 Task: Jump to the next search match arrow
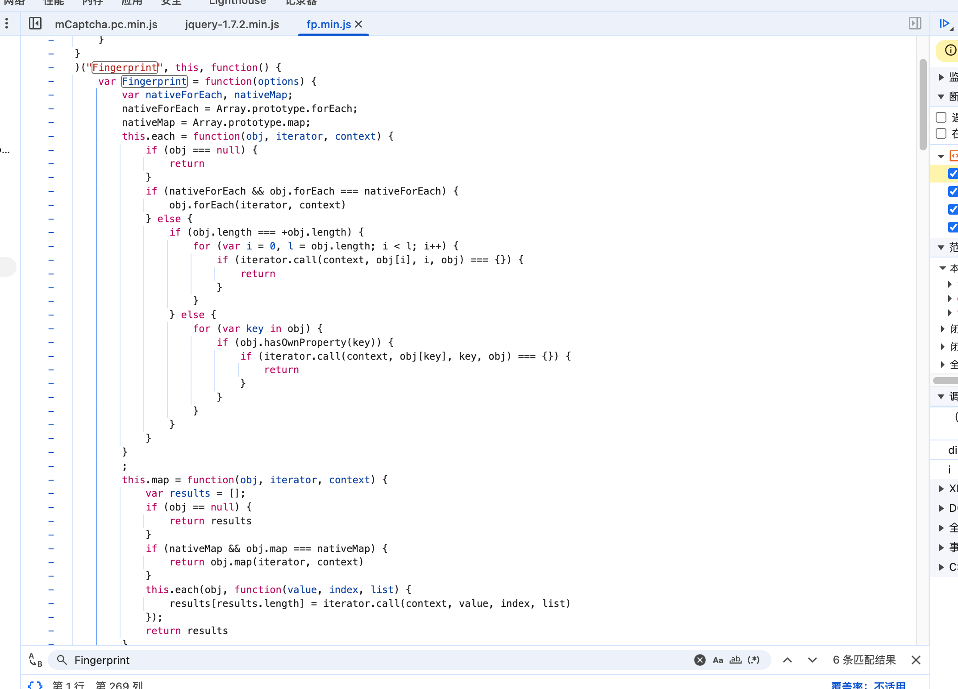click(812, 660)
